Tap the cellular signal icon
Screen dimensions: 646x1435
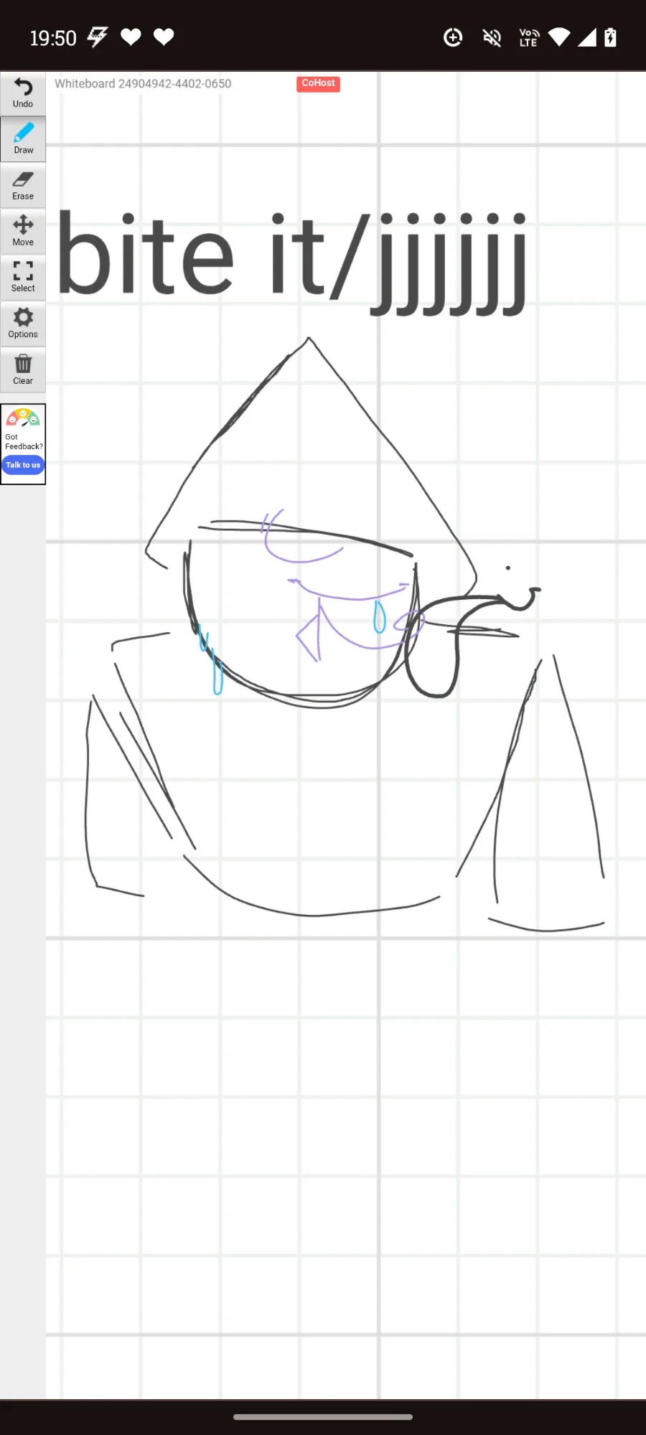tap(587, 37)
